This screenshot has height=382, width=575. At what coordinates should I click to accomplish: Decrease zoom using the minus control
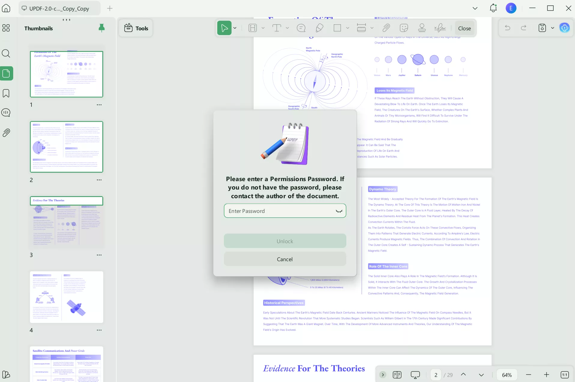click(528, 375)
